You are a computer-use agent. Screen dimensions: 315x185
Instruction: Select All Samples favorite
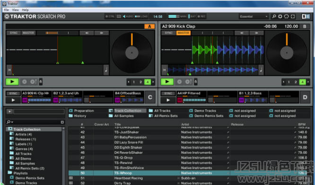[122, 116]
